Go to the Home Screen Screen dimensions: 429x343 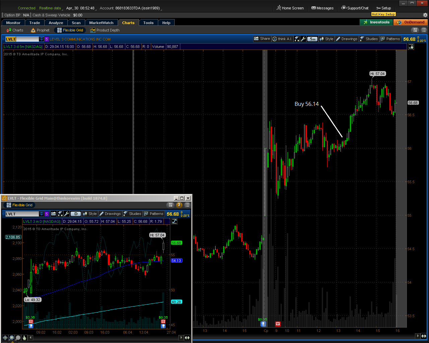coord(290,8)
